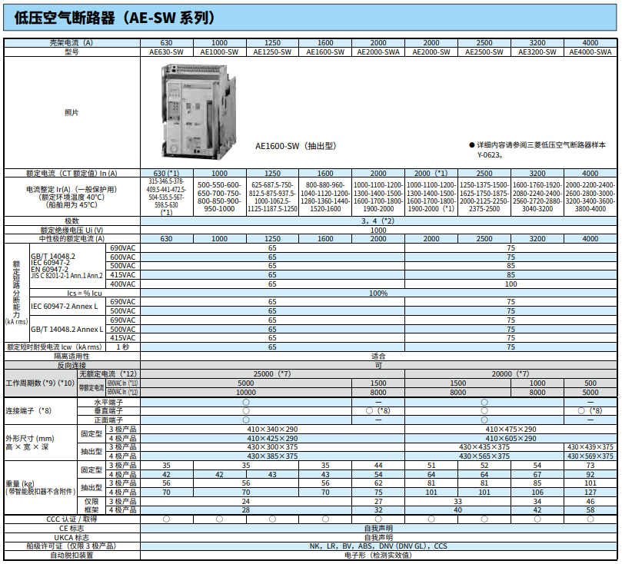Click the AE2000-SWA model cell
Screen dimensions: 622x564
(378, 52)
